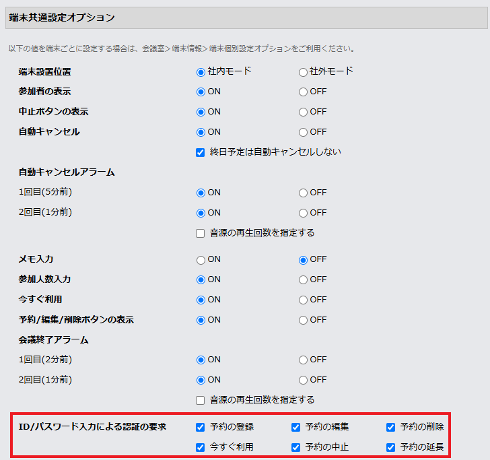Disable 自動キャンセル by choosing OFF
490x460 pixels.
303,132
